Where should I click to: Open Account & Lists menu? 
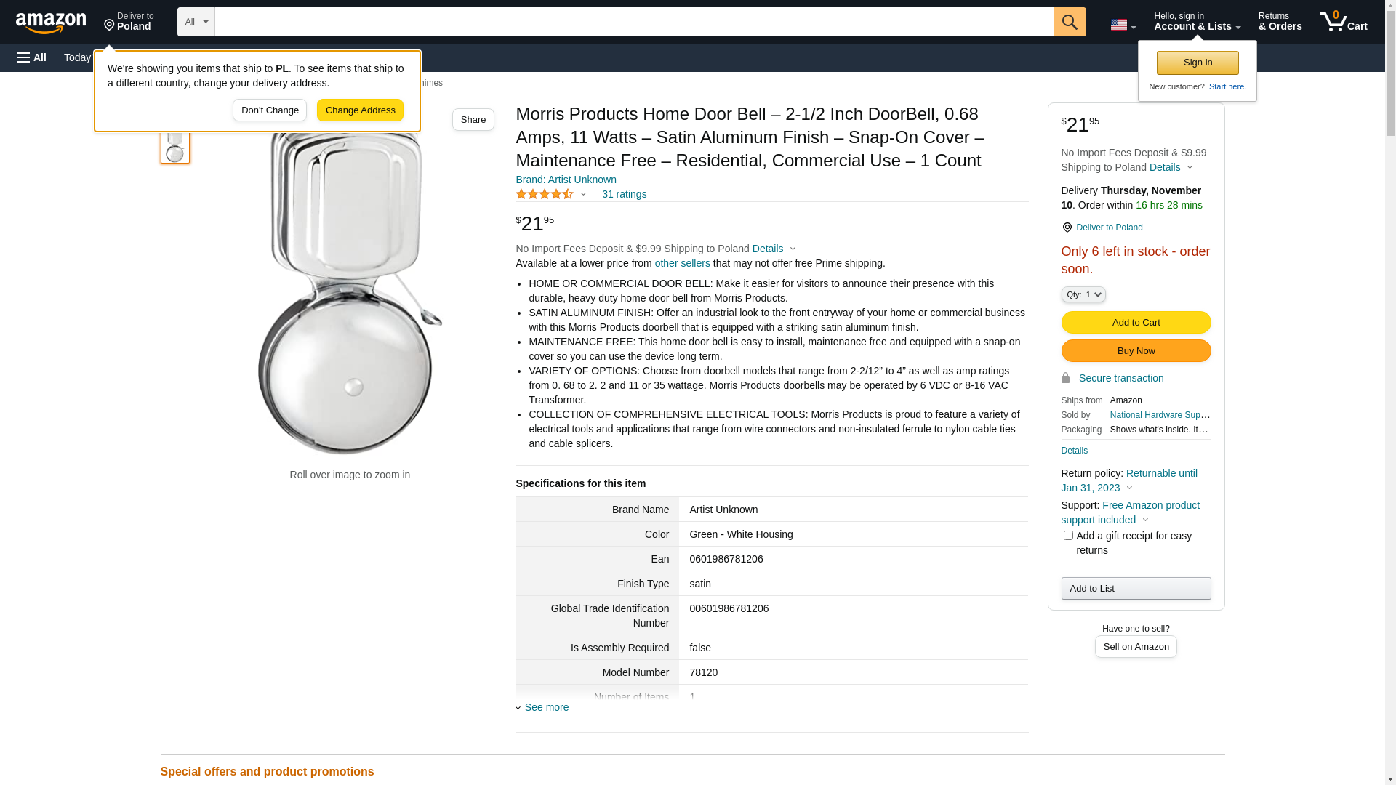[x=1197, y=22]
